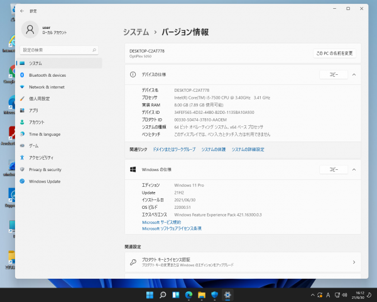377x302 pixels.
Task: Click the Windows Update sync icon
Action: click(22, 181)
